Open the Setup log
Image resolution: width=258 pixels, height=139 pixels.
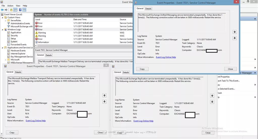13,39
